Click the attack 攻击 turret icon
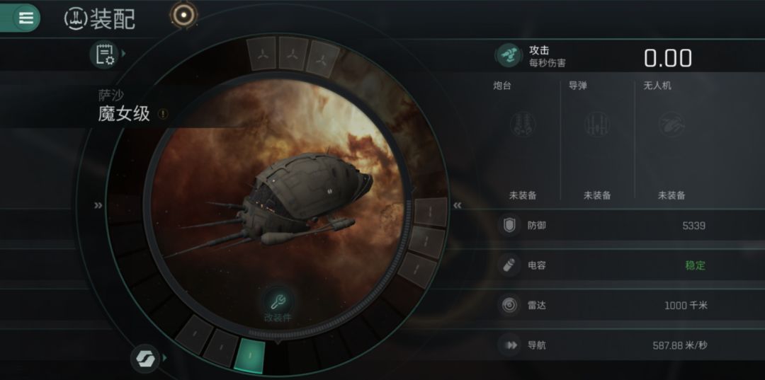The height and width of the screenshot is (380, 765). (x=509, y=55)
